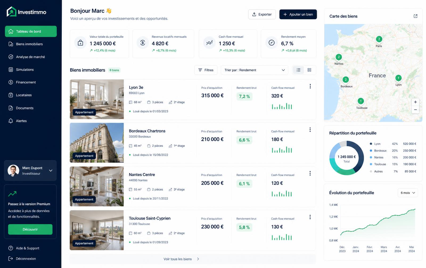Click the 7,2 % yield badge

[244, 97]
